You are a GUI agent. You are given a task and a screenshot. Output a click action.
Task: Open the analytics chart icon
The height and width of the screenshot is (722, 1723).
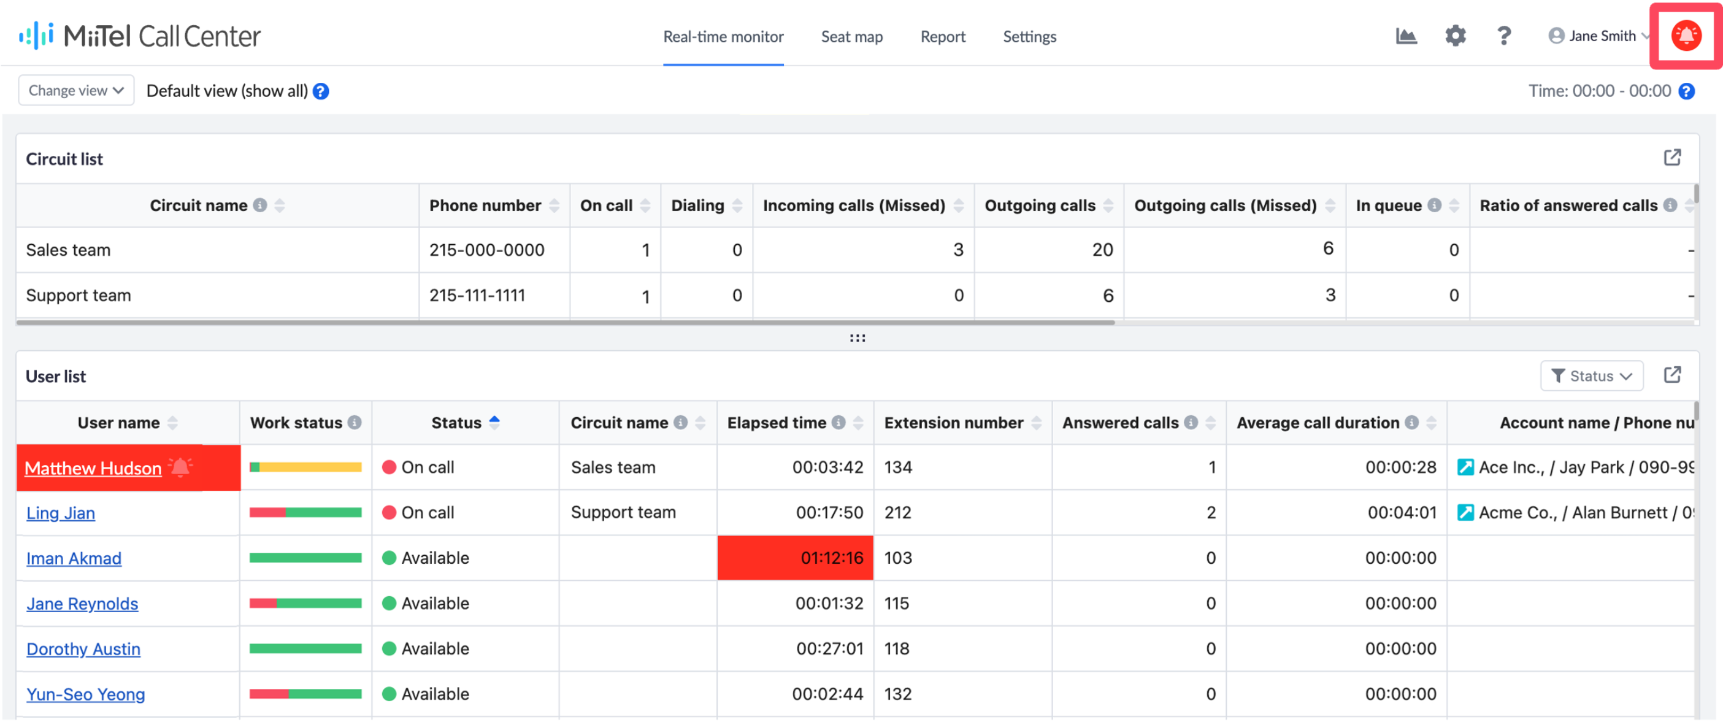point(1406,36)
